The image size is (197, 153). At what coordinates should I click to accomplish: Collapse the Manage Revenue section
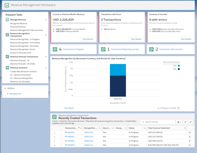point(46,20)
